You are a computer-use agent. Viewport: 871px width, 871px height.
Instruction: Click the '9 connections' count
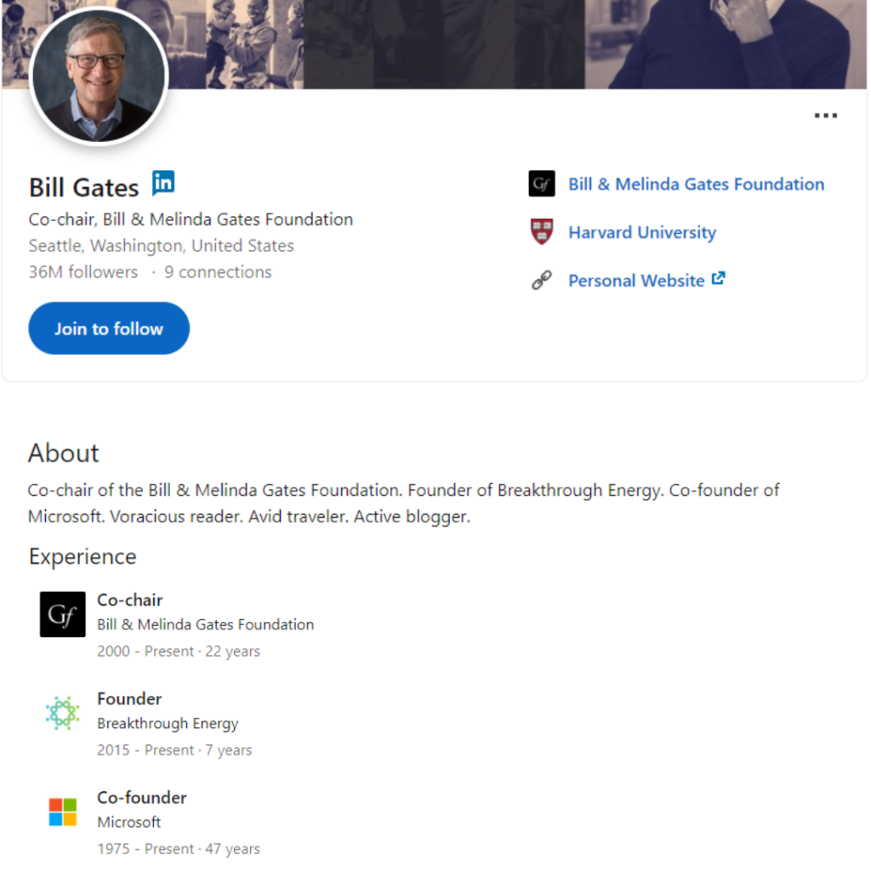pos(218,271)
